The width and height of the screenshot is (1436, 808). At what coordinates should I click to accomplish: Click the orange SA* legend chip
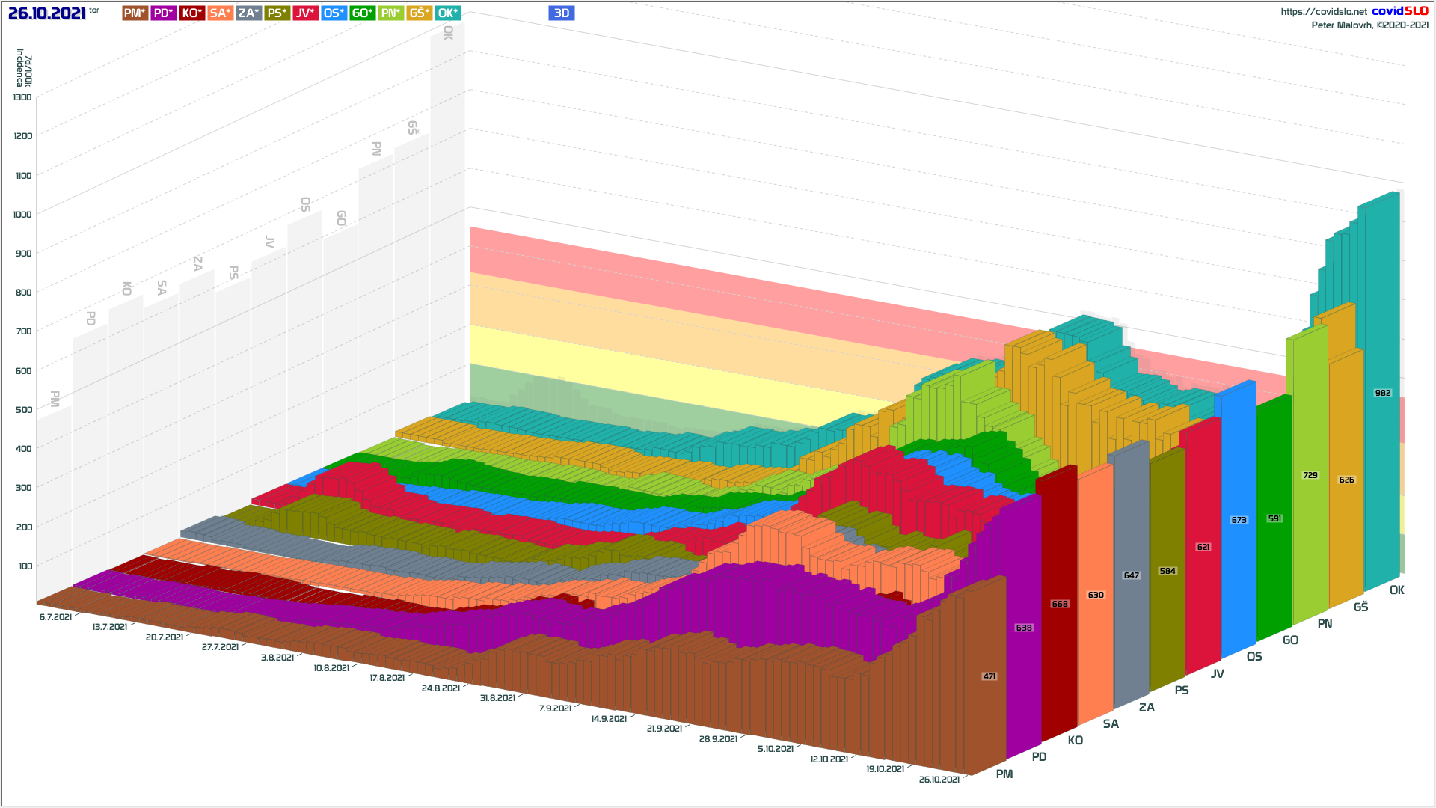220,13
